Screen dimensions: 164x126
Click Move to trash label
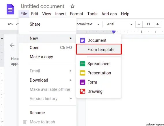42,122
